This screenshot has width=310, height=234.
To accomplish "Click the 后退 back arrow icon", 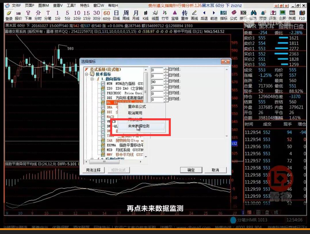I will coord(204,15).
